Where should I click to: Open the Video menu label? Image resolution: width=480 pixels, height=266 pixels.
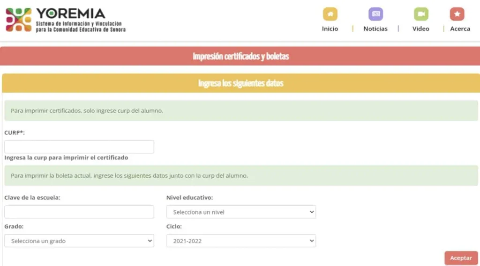(420, 29)
